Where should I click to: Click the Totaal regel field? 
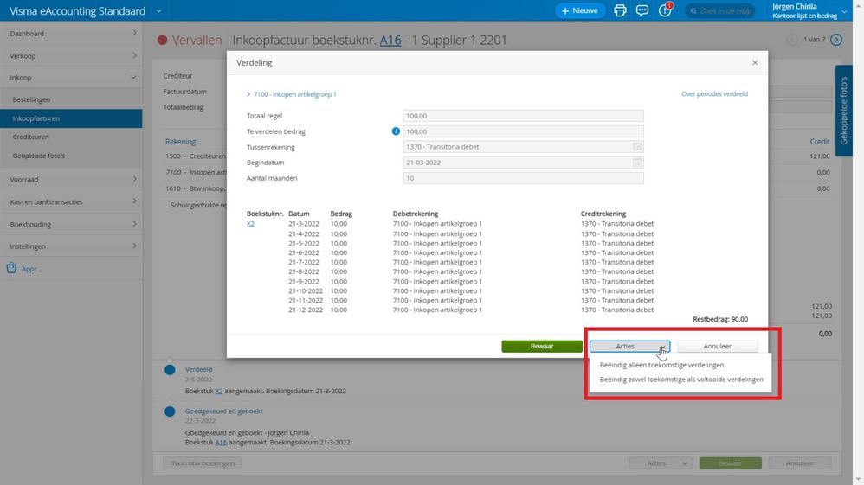[523, 116]
